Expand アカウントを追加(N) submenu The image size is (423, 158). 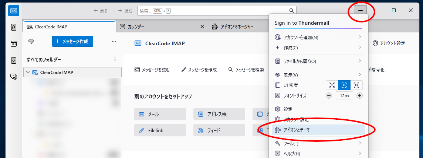pos(318,37)
